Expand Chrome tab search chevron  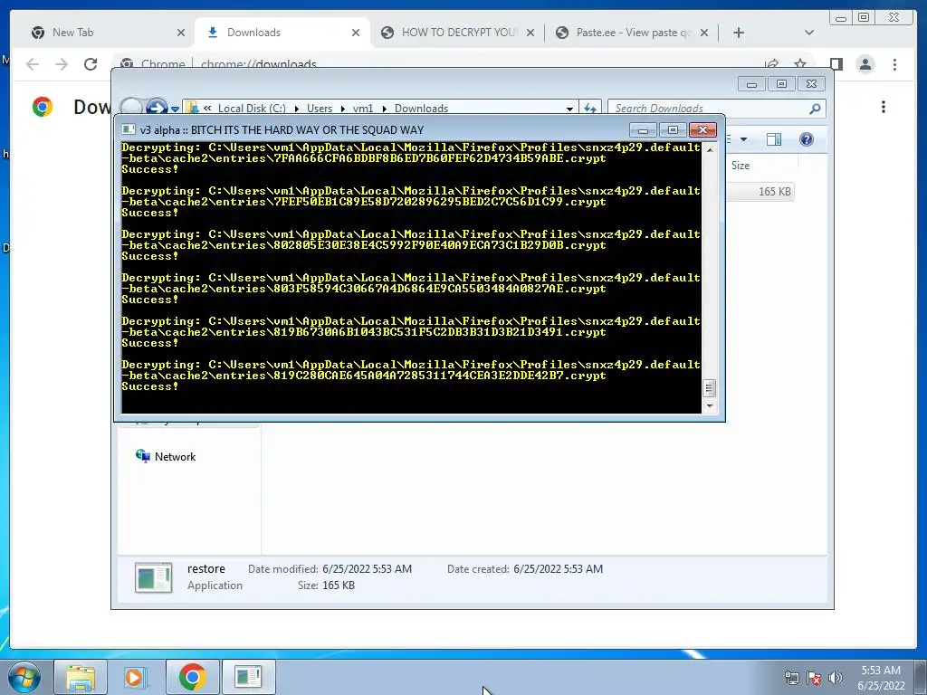click(x=809, y=33)
